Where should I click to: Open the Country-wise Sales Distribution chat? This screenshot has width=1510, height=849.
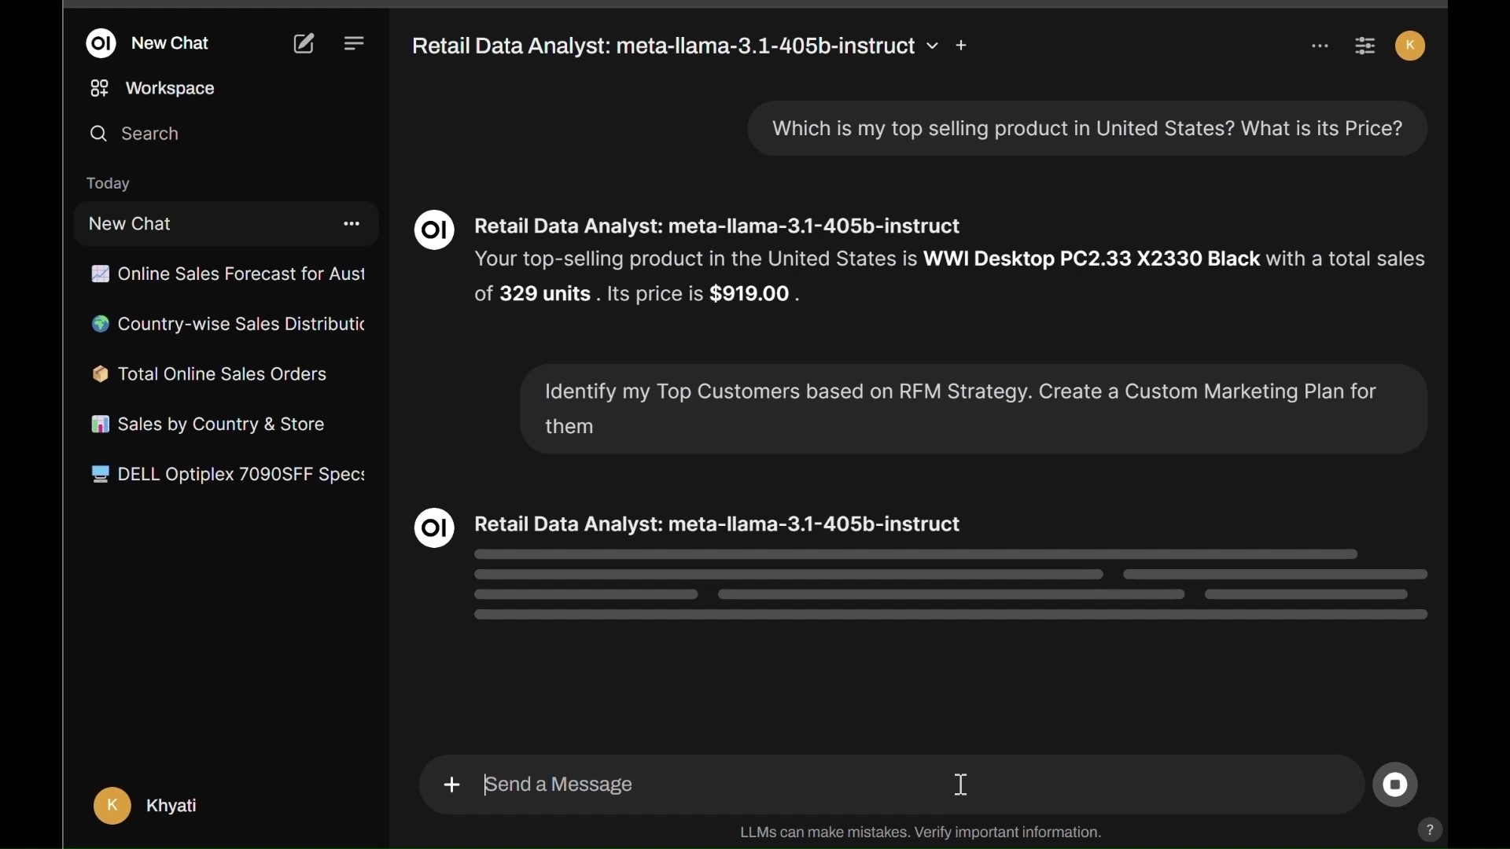click(226, 325)
